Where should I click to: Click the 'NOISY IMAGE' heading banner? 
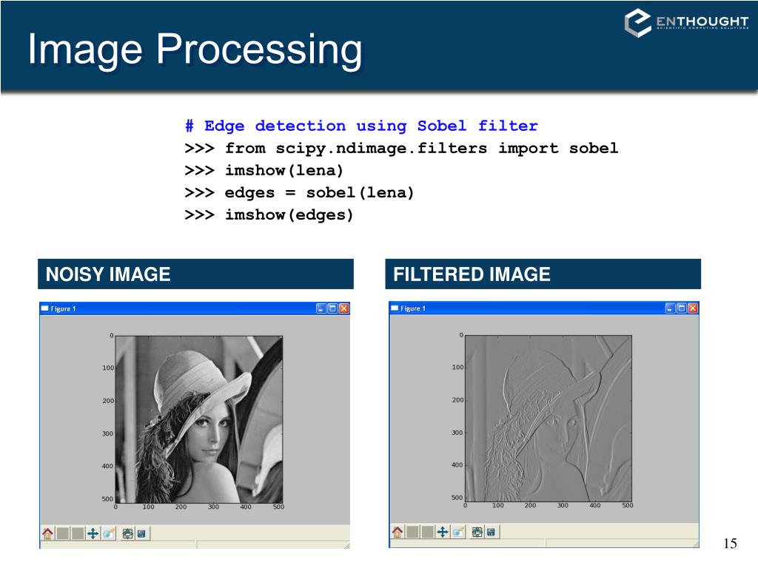(195, 274)
